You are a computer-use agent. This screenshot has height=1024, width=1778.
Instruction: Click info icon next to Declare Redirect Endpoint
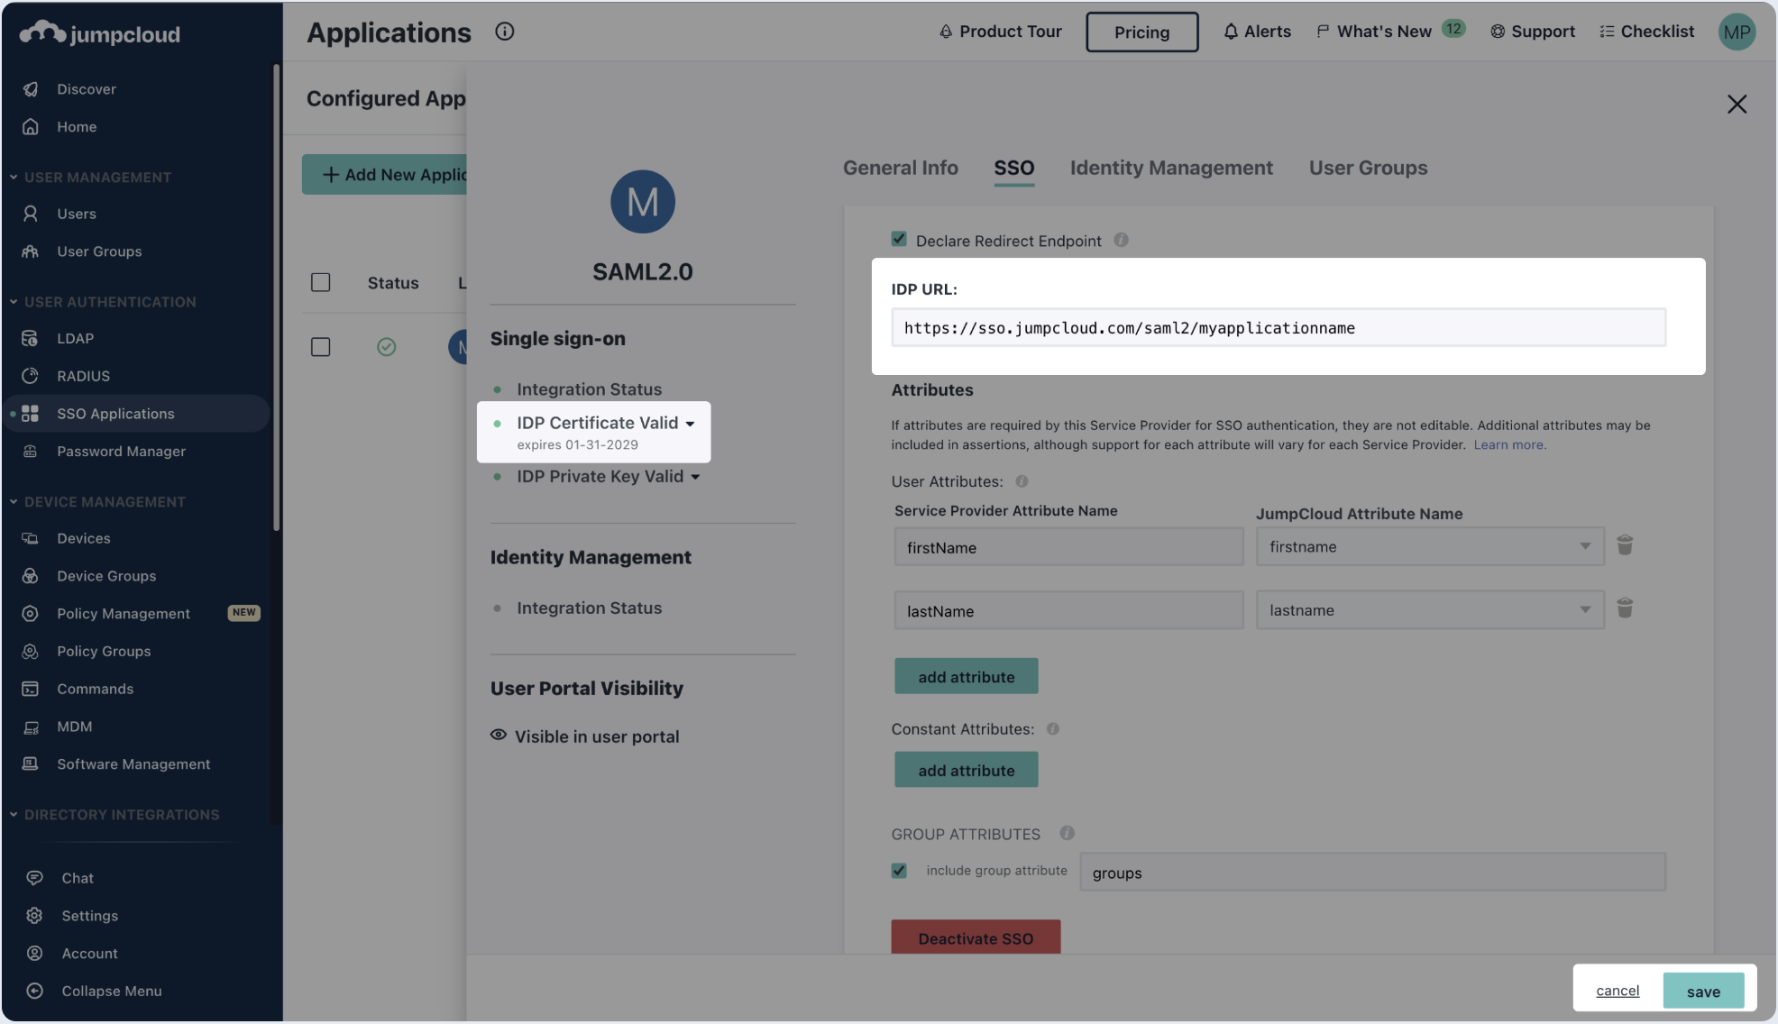[x=1121, y=240]
